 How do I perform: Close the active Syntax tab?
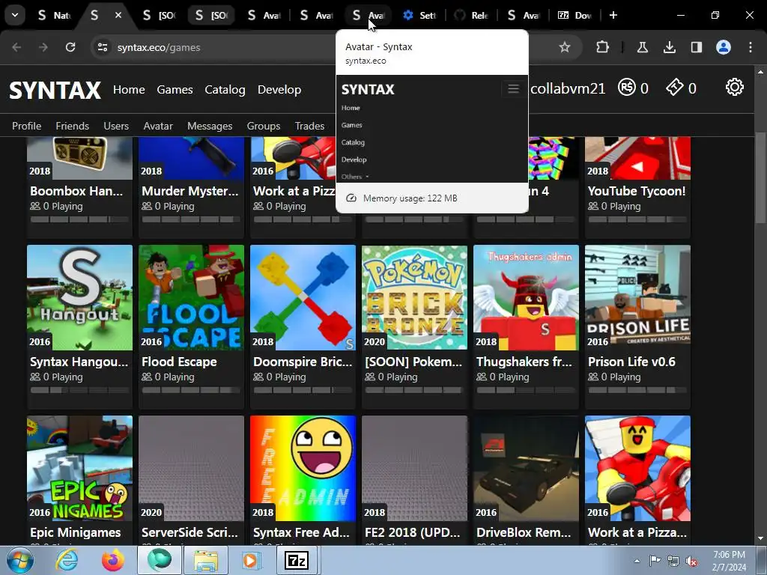(118, 15)
